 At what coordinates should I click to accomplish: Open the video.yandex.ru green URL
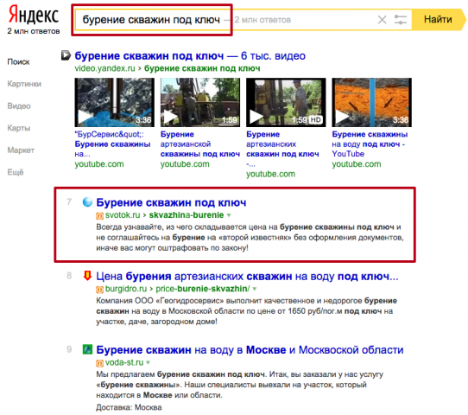104,68
